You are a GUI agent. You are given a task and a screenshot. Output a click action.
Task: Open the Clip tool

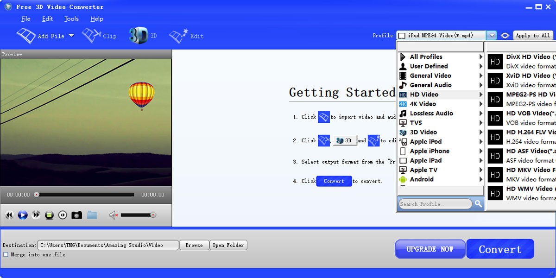(100, 35)
